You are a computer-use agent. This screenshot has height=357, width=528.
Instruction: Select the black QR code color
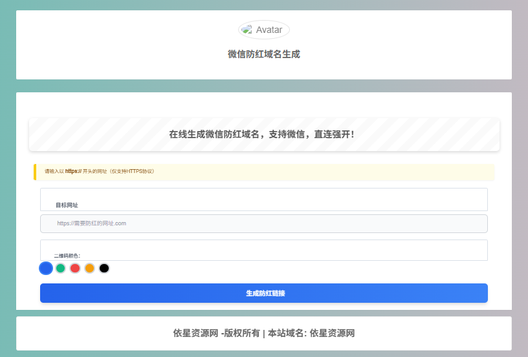click(x=104, y=269)
